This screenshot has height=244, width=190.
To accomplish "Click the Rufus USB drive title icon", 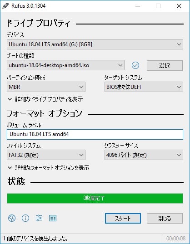I will [x=5, y=6].
